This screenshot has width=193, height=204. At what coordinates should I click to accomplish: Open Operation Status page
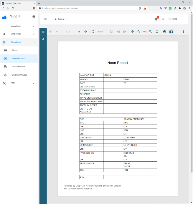click(x=19, y=75)
